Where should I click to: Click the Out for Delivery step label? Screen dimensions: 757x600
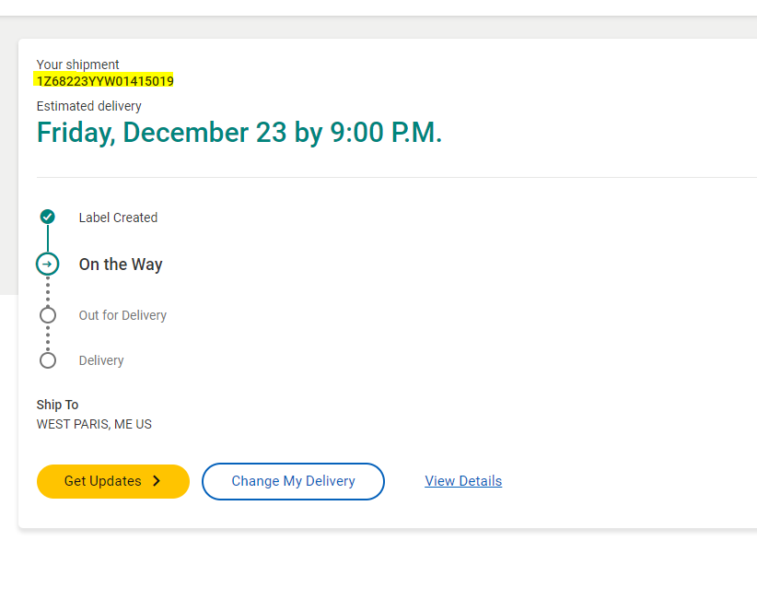pyautogui.click(x=122, y=315)
